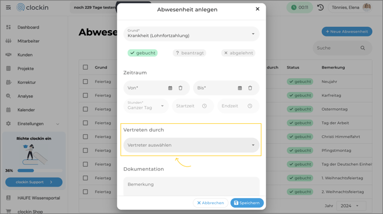The height and width of the screenshot is (214, 383).
Task: Open Mitarbeiter in the sidebar
Action: [29, 41]
